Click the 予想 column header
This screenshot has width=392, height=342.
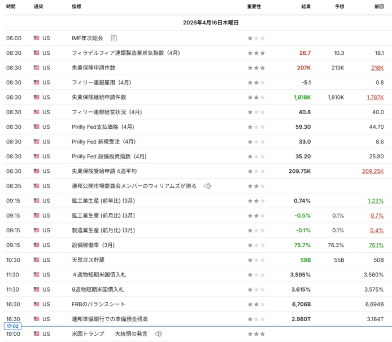tap(339, 7)
